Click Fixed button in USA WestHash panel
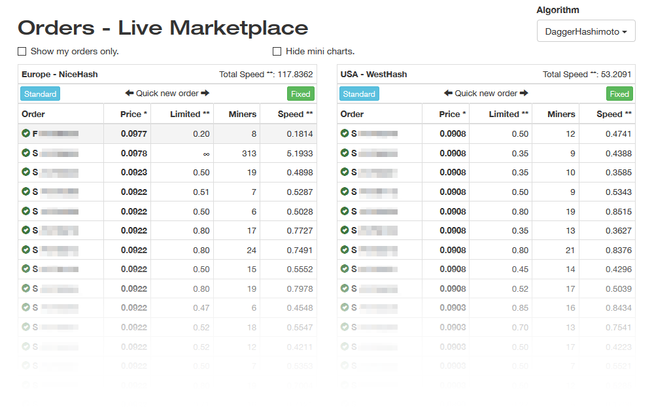This screenshot has width=654, height=418. (x=619, y=94)
